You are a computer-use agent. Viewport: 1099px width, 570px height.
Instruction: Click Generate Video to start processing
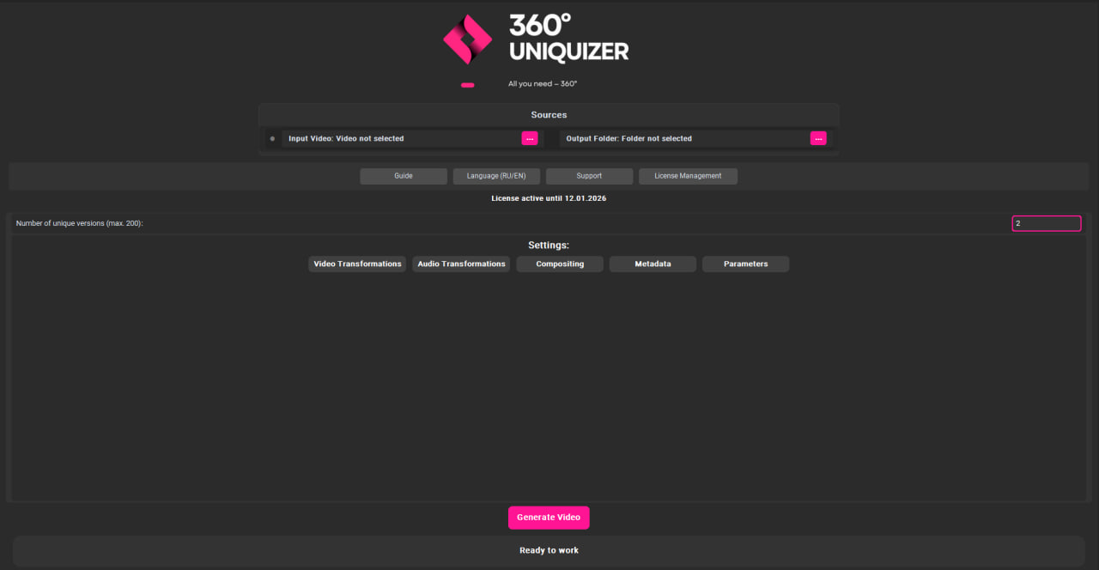tap(549, 517)
